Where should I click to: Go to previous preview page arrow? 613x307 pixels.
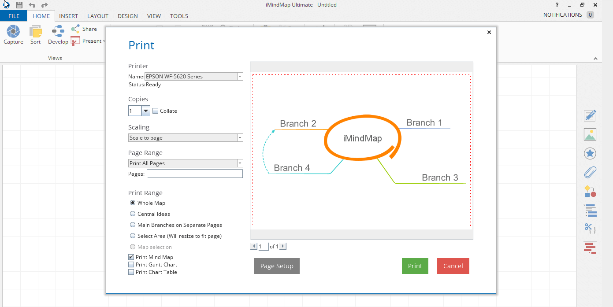(253, 247)
